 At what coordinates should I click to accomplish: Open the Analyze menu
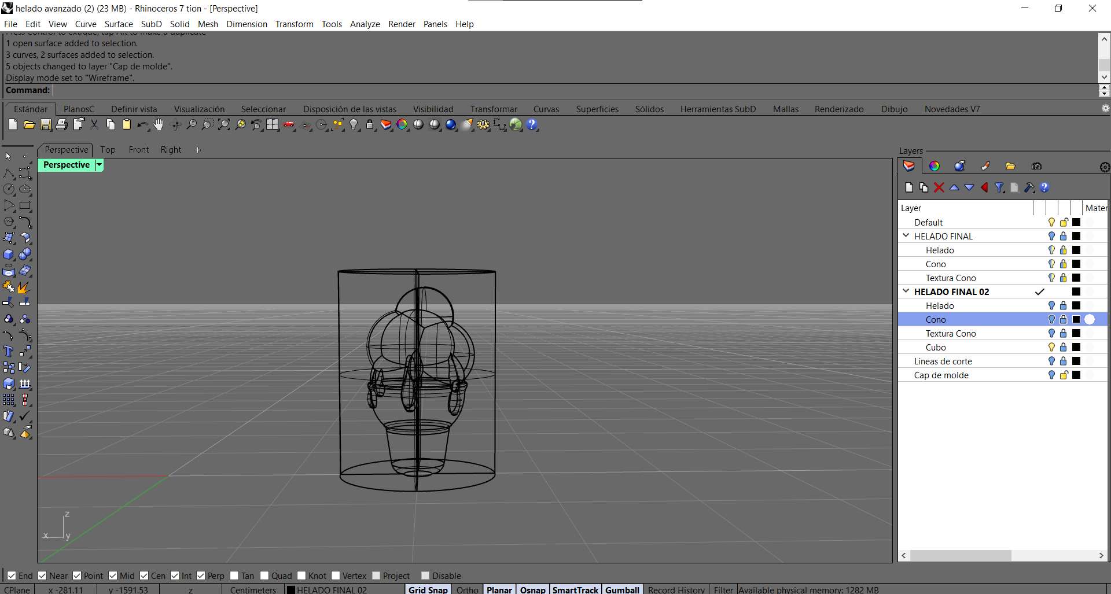(365, 24)
